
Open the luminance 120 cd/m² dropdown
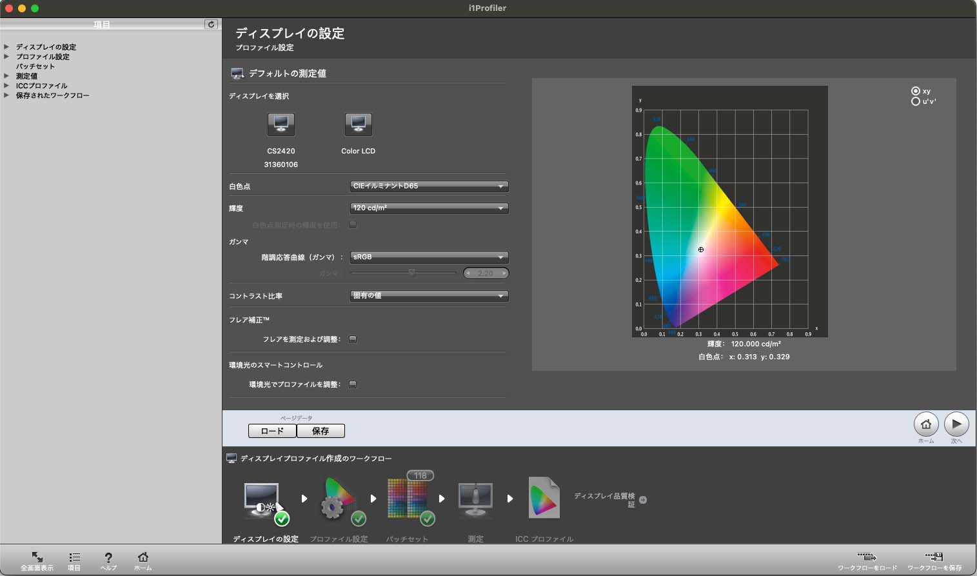429,208
